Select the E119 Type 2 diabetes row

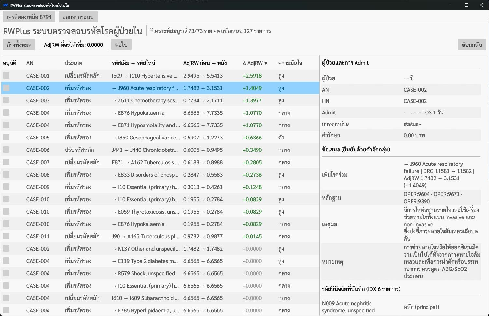(160, 261)
